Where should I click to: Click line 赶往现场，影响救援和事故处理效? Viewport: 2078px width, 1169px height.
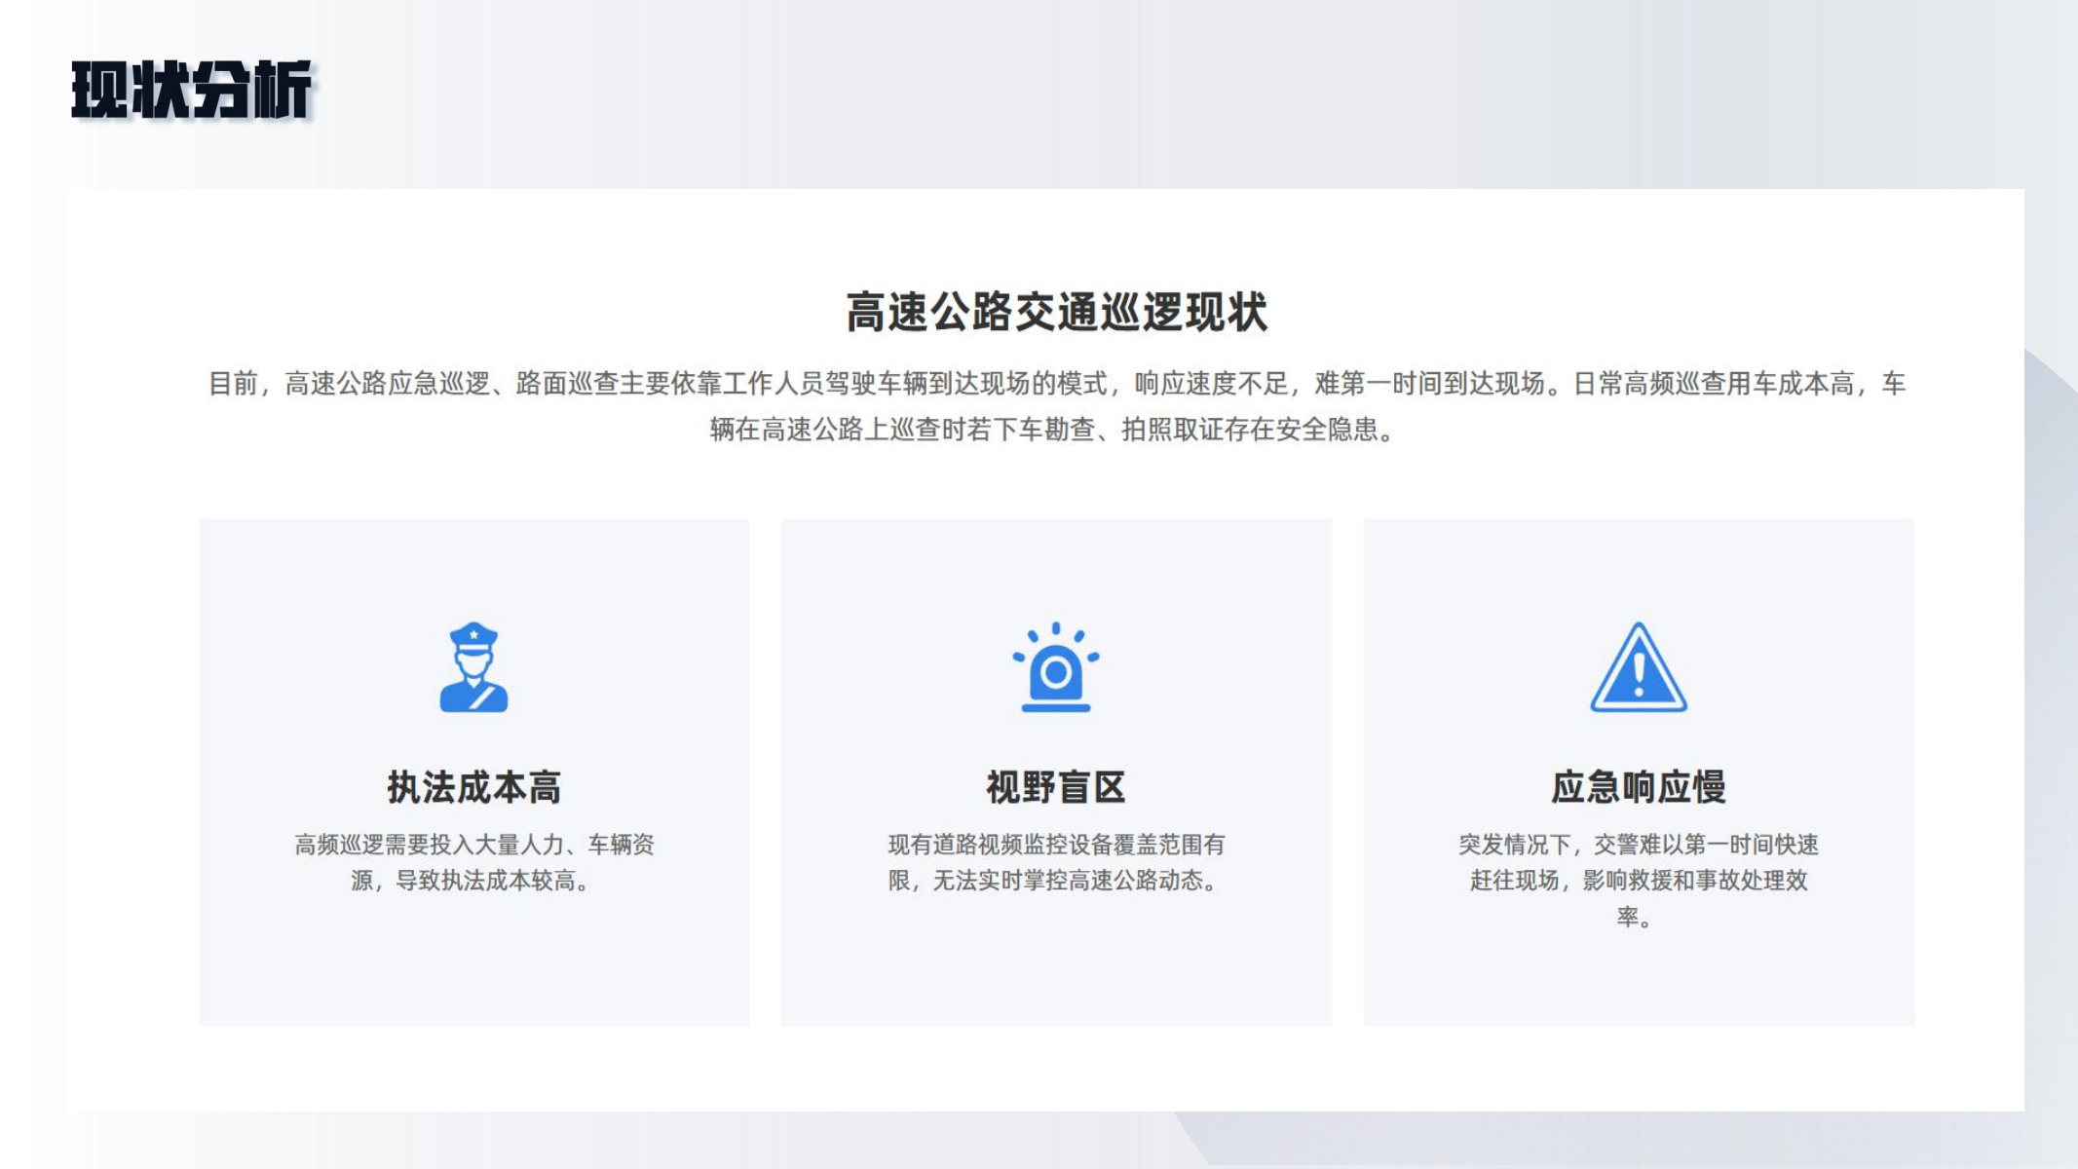pos(1638,881)
